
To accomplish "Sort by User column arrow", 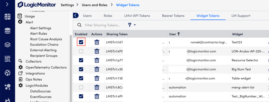I will coord(178,34).
